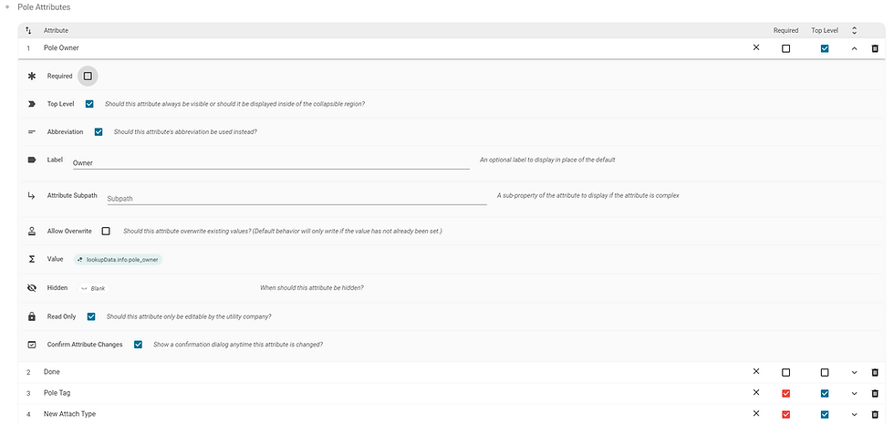
Task: Click the X icon on Pole Owner row
Action: point(756,47)
